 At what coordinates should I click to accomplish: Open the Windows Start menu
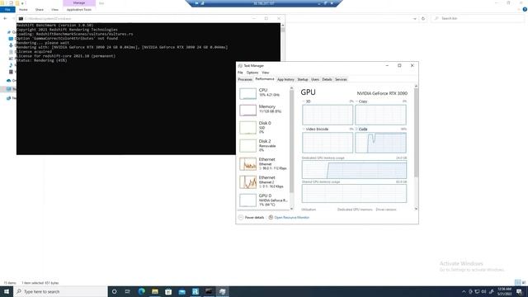tap(7, 291)
